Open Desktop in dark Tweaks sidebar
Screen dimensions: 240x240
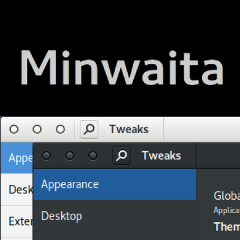[115, 216]
